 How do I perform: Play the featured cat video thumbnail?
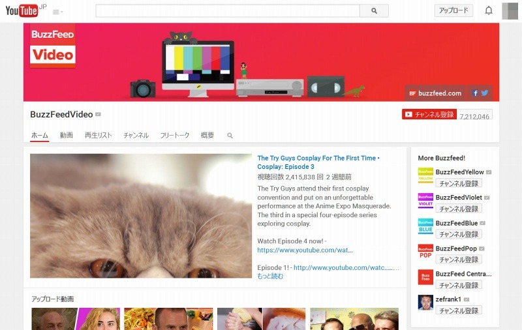[141, 216]
